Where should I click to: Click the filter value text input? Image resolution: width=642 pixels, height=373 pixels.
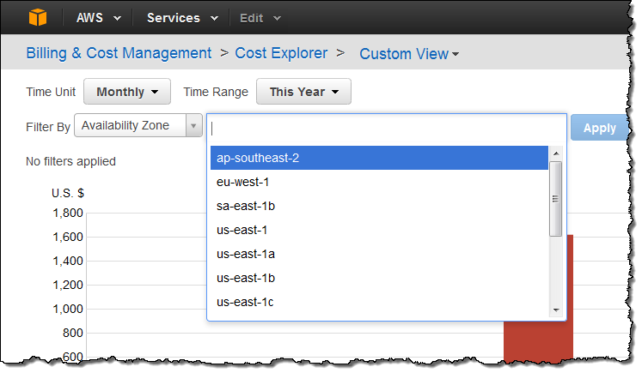click(x=387, y=129)
